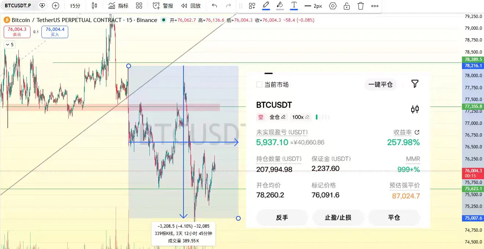This screenshot has width=484, height=249.
Task: Start bar replay with 回放
Action: [191, 6]
